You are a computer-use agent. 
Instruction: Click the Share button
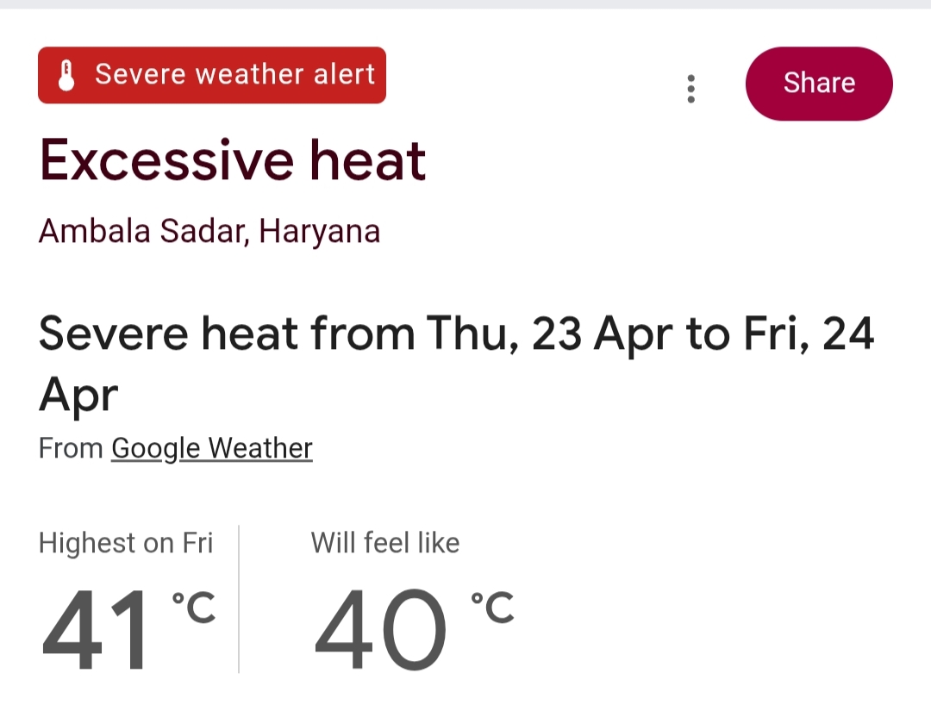point(817,83)
